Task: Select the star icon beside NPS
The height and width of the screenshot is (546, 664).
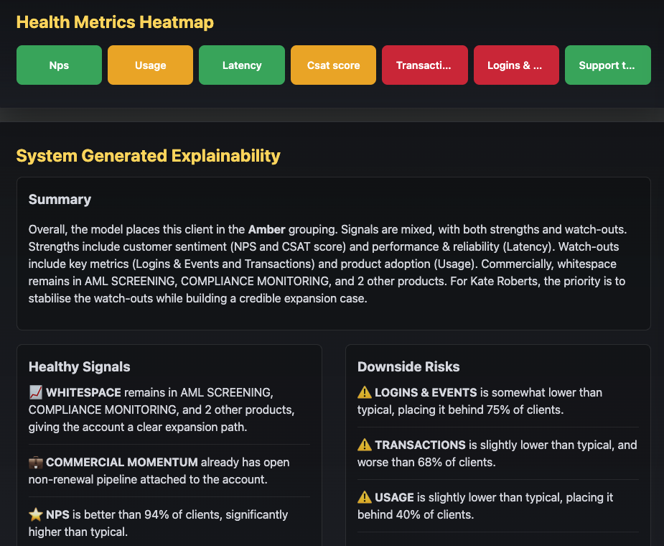Action: pos(34,514)
